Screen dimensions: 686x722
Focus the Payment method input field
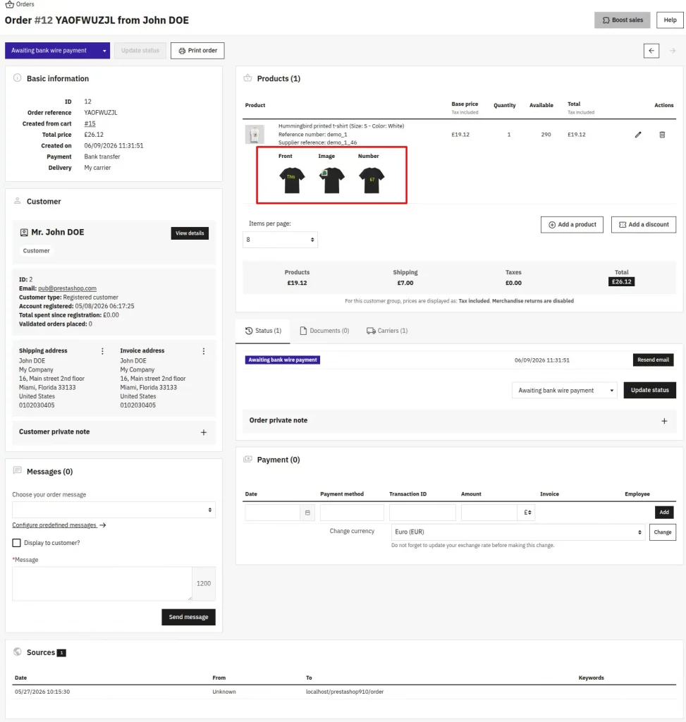(352, 513)
